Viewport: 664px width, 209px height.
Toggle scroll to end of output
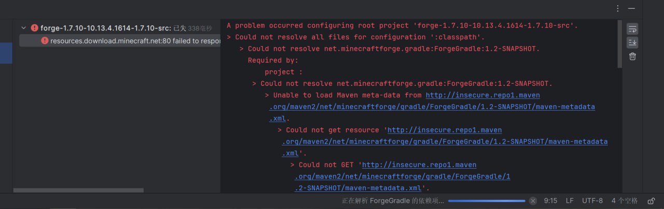[632, 42]
